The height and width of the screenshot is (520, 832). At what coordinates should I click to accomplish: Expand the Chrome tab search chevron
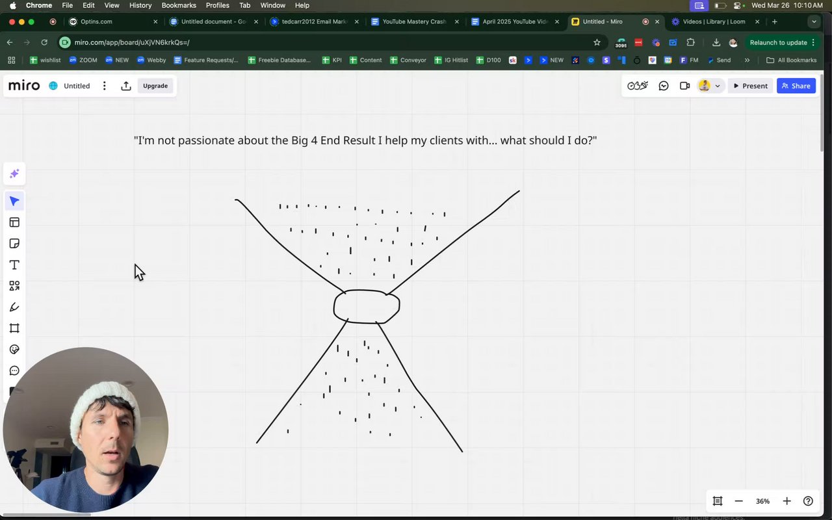(814, 21)
